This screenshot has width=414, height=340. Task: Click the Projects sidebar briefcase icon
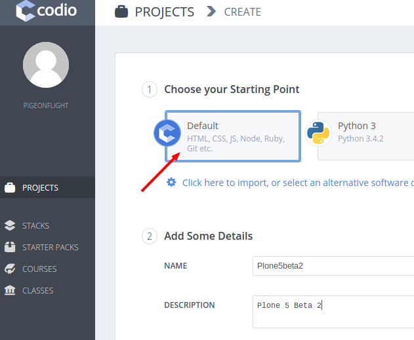[10, 188]
